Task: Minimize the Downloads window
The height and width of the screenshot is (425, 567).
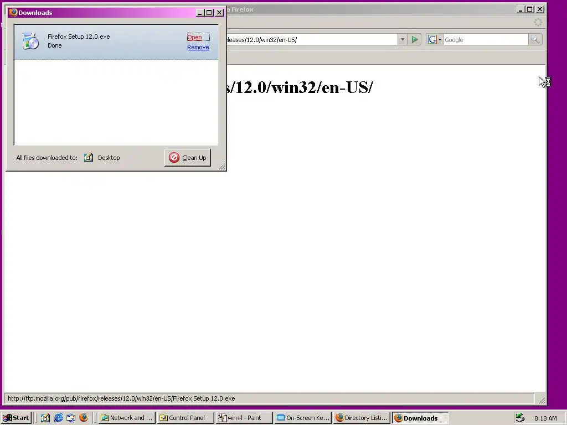Action: click(200, 13)
